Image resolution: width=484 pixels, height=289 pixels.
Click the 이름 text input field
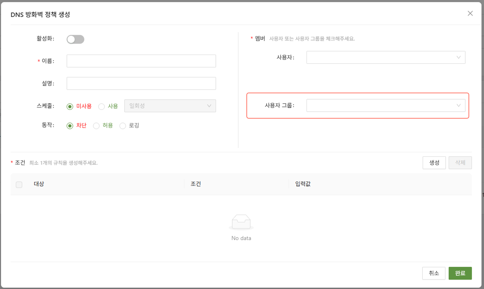click(x=141, y=61)
